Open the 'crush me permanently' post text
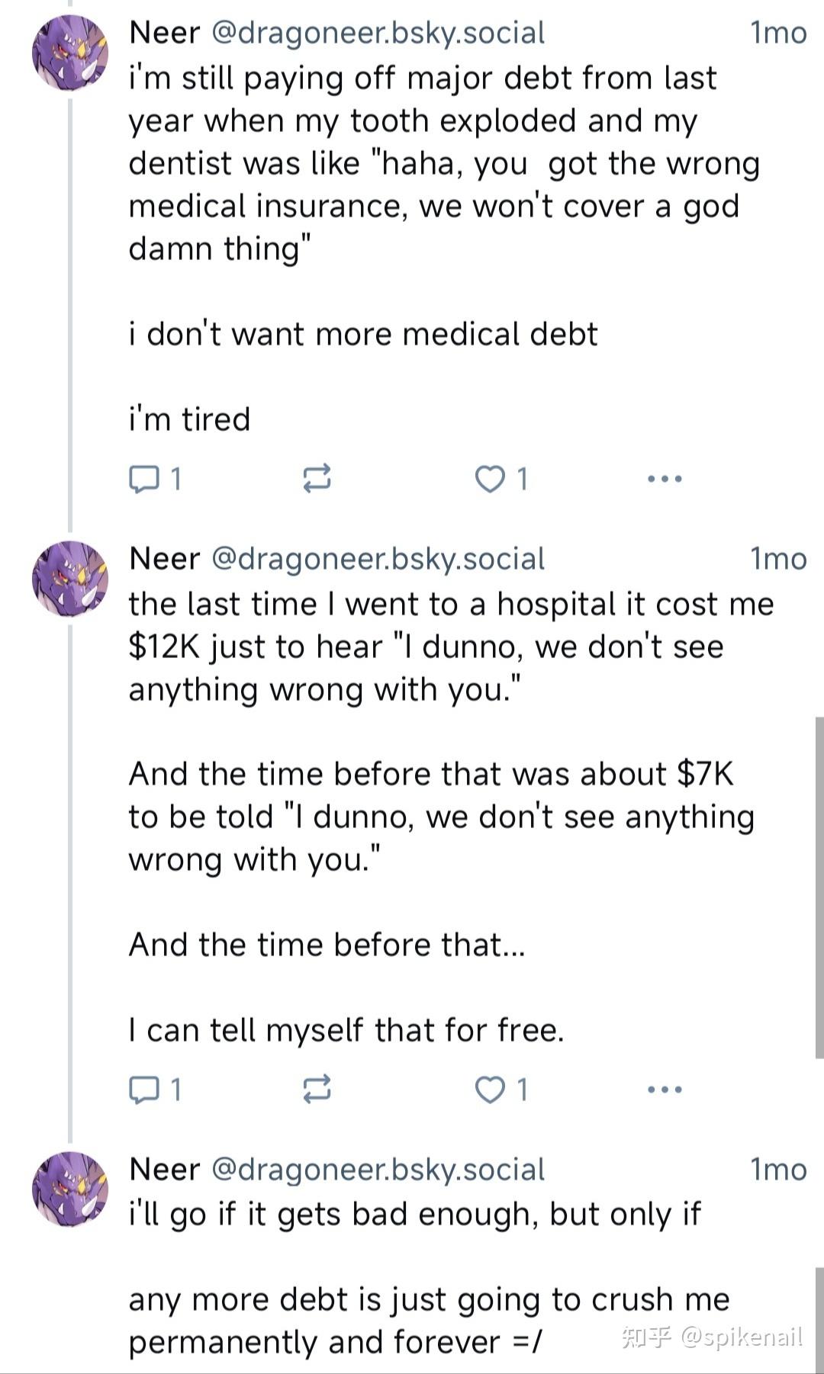824x1374 pixels. [427, 1321]
